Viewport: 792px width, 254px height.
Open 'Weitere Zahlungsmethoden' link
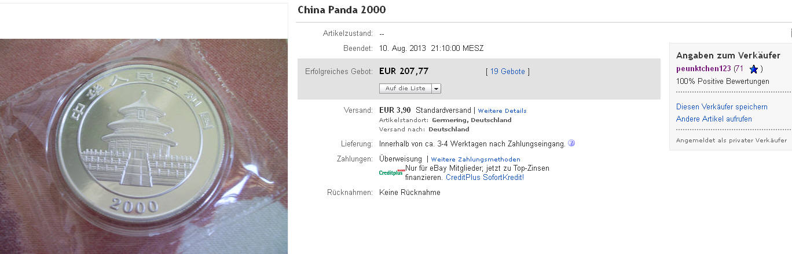coord(475,159)
